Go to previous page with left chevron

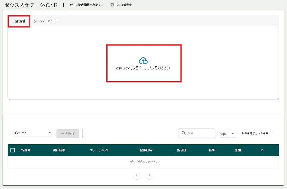pyautogui.click(x=137, y=175)
